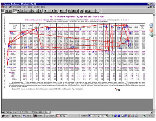
Task: Open Find with the binoculars icon
Action: tap(81, 11)
